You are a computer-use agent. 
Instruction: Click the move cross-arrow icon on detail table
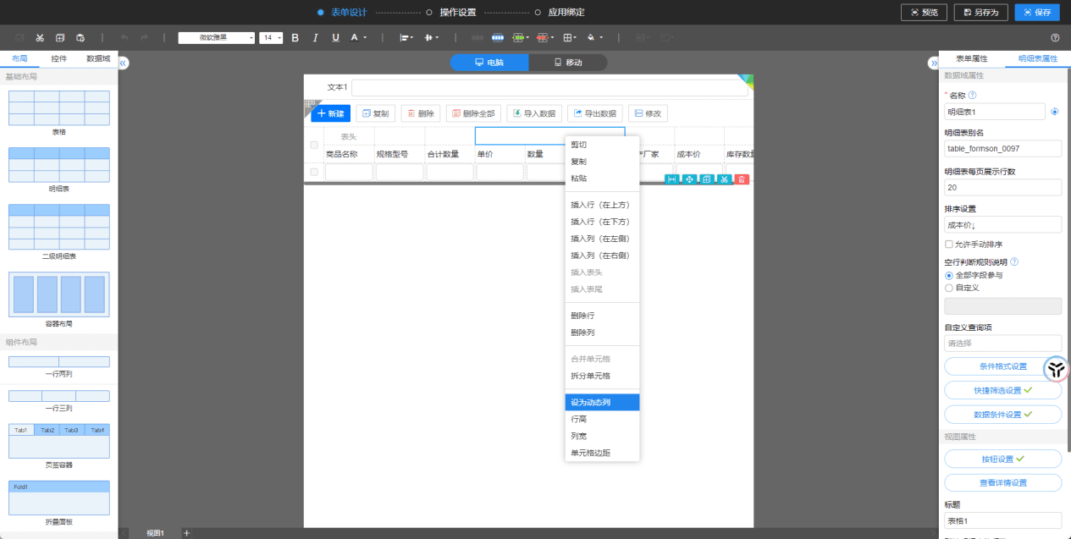coord(690,179)
